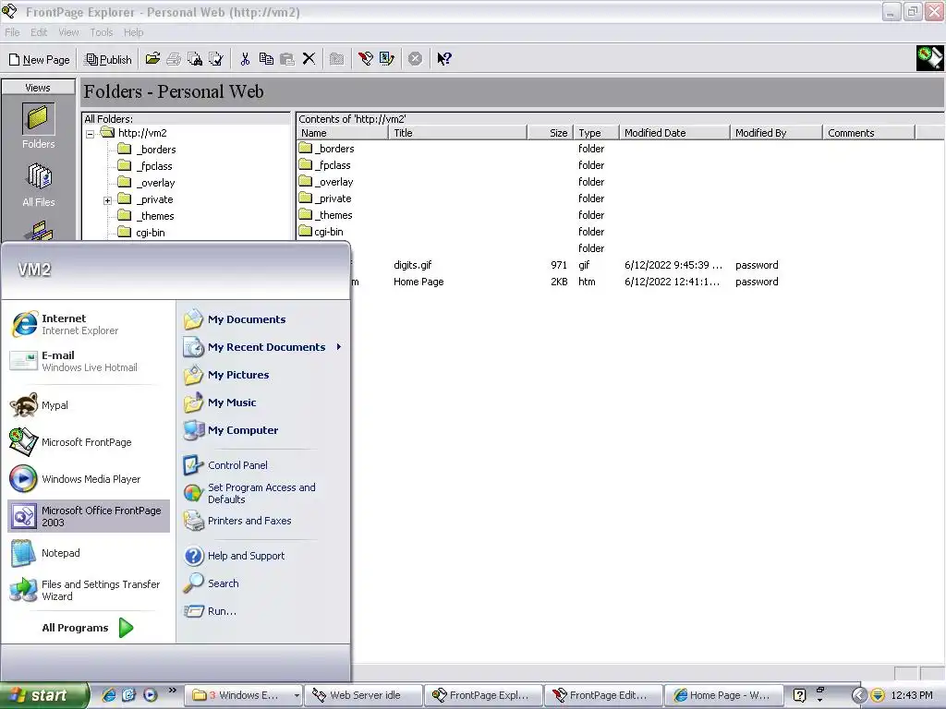This screenshot has height=709, width=946.
Task: Open Control Panel from Start menu
Action: click(263, 465)
